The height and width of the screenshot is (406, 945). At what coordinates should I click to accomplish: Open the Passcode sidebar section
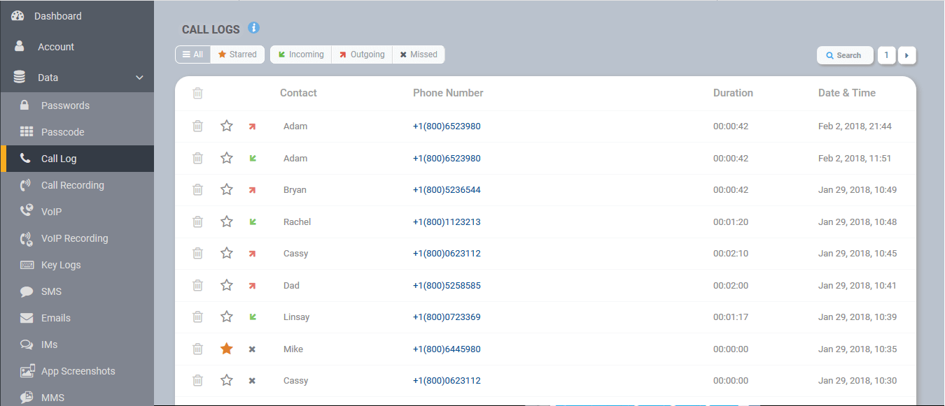(x=62, y=132)
